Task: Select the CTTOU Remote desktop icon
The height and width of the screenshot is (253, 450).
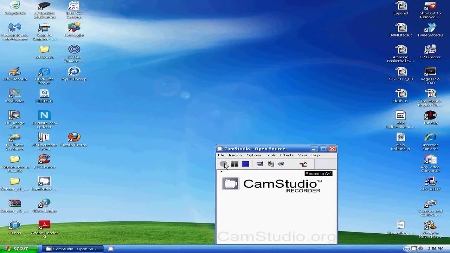Action: (x=74, y=54)
